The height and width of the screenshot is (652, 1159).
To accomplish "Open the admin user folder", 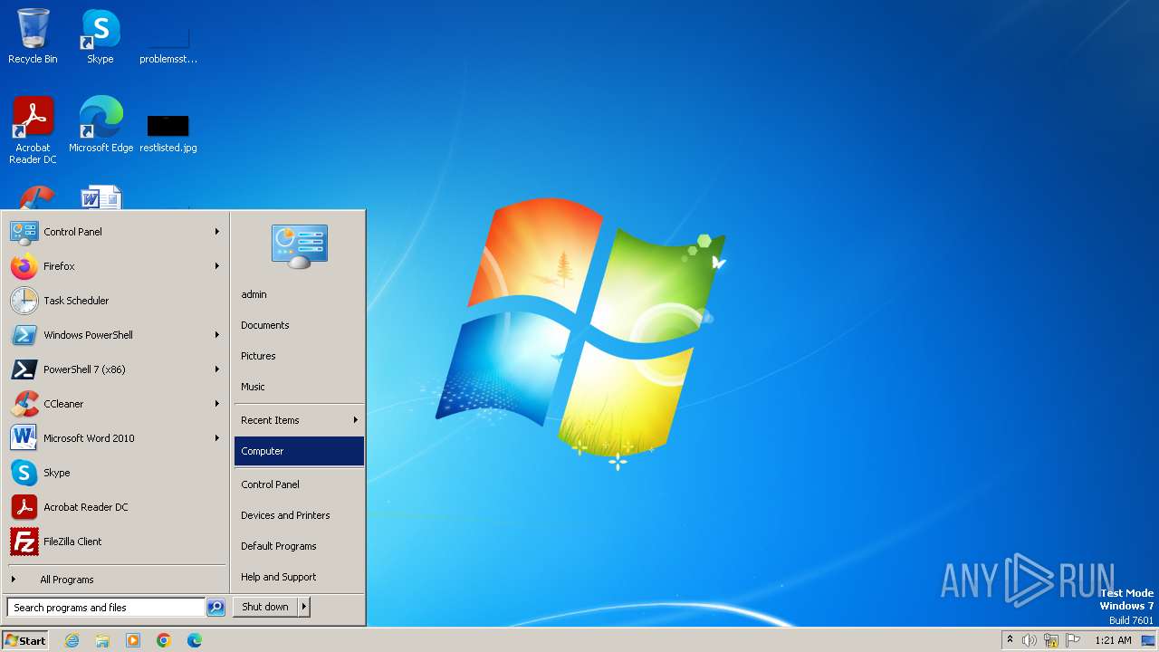I will pos(299,294).
